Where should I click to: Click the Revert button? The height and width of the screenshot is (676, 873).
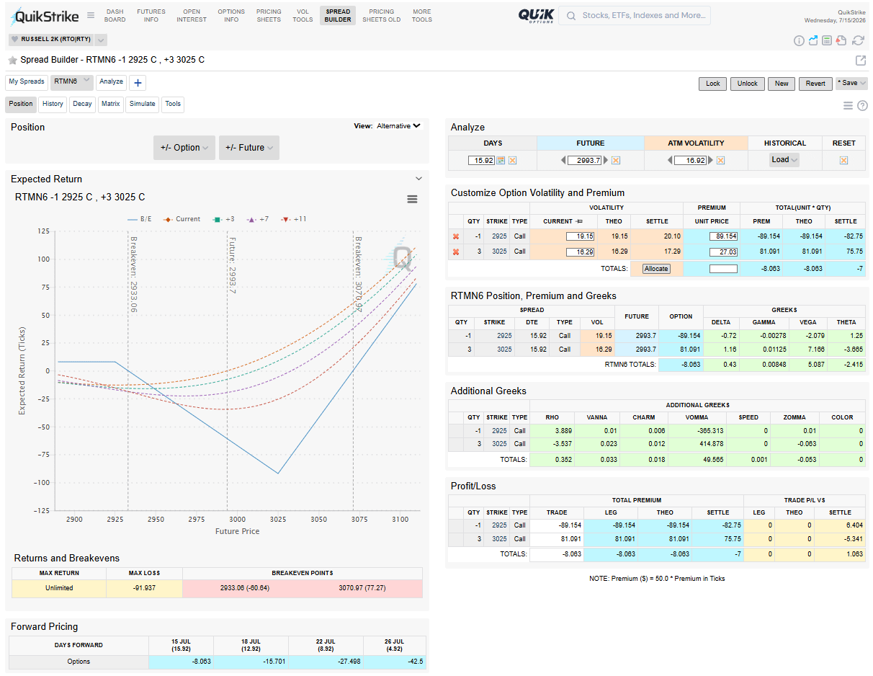[815, 84]
